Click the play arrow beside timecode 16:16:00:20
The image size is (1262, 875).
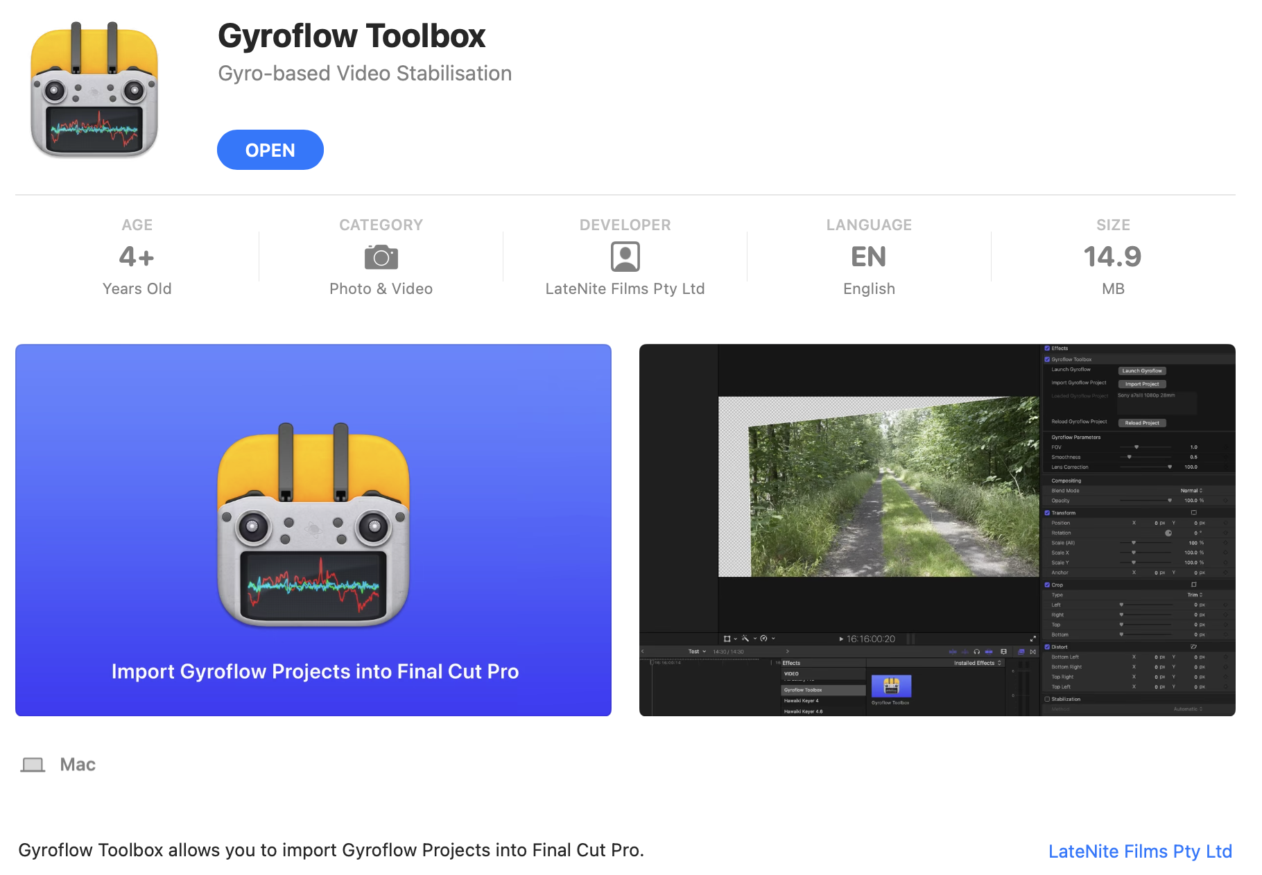point(841,639)
